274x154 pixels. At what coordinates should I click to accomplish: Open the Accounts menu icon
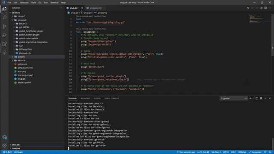(5, 137)
